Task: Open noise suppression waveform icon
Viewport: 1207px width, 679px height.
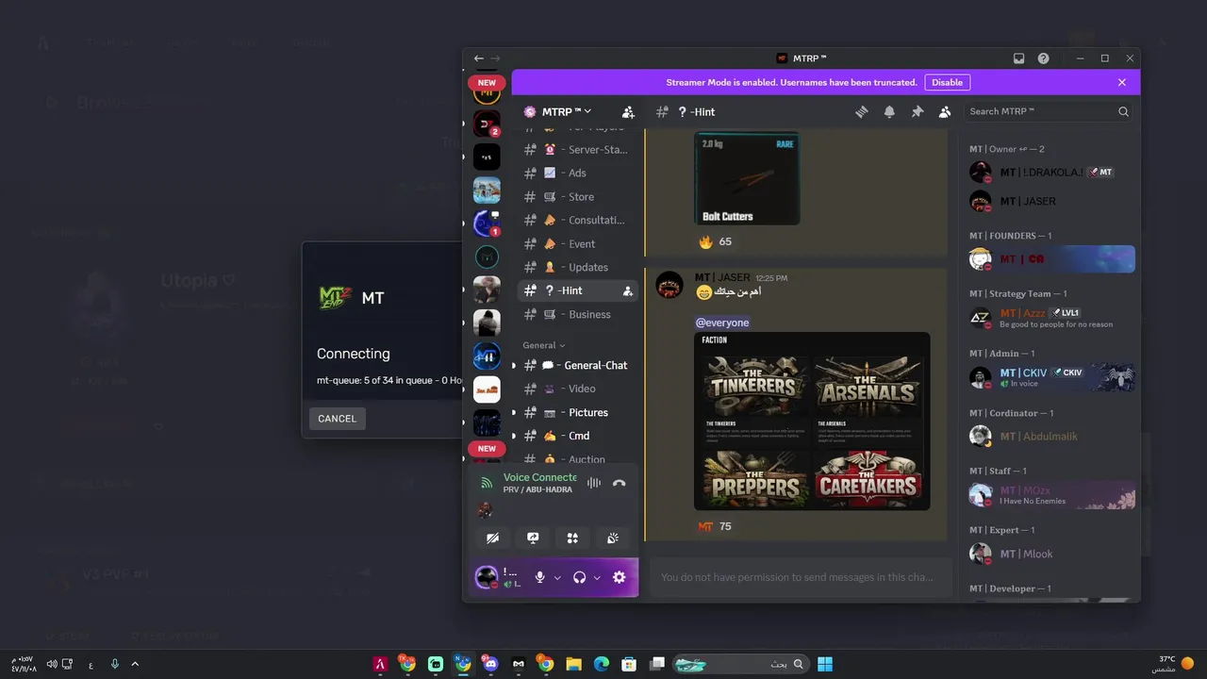Action: [x=593, y=483]
